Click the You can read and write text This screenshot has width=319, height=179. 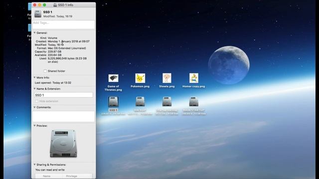[x=50, y=170]
